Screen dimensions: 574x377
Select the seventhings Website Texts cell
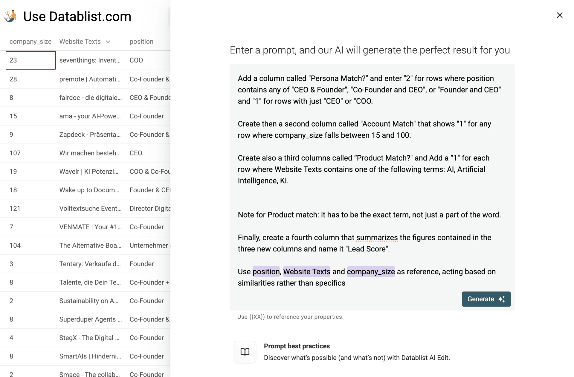pyautogui.click(x=90, y=60)
